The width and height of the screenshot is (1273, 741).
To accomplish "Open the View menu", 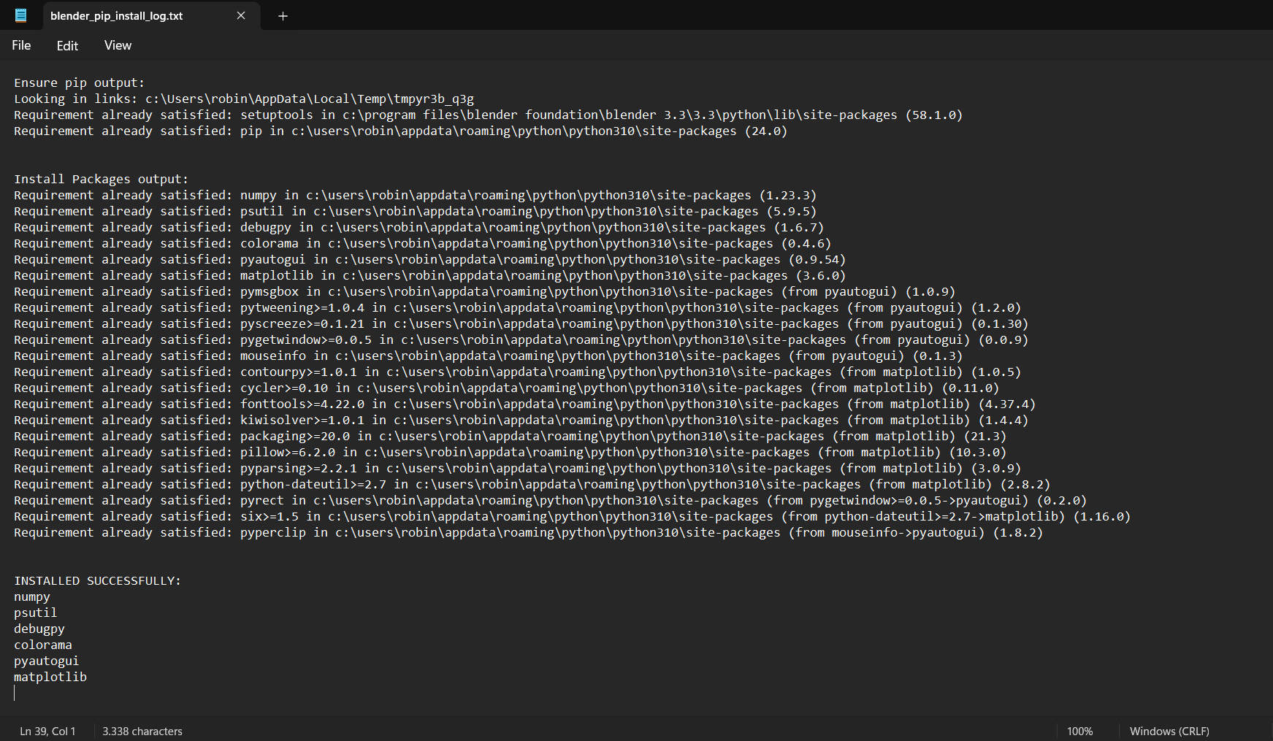I will point(118,45).
